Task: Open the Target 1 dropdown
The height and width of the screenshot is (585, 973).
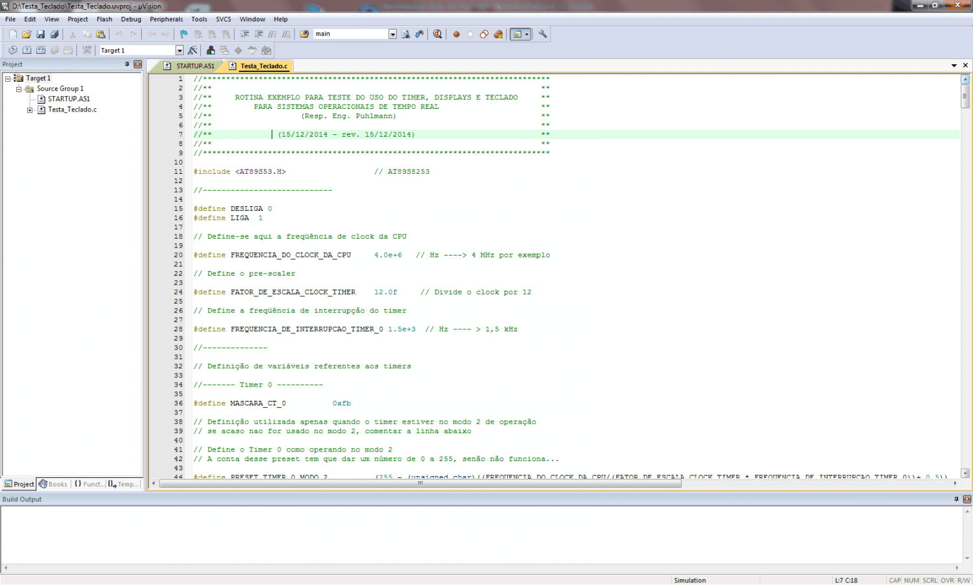Action: pyautogui.click(x=179, y=51)
